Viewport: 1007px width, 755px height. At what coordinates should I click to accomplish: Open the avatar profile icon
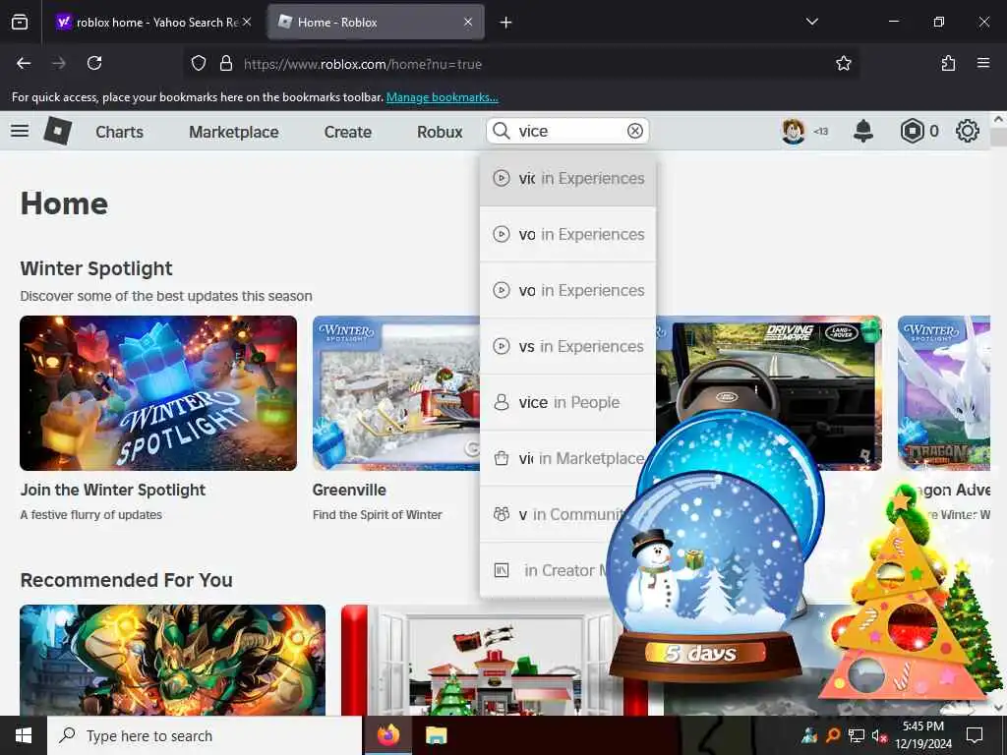(794, 131)
